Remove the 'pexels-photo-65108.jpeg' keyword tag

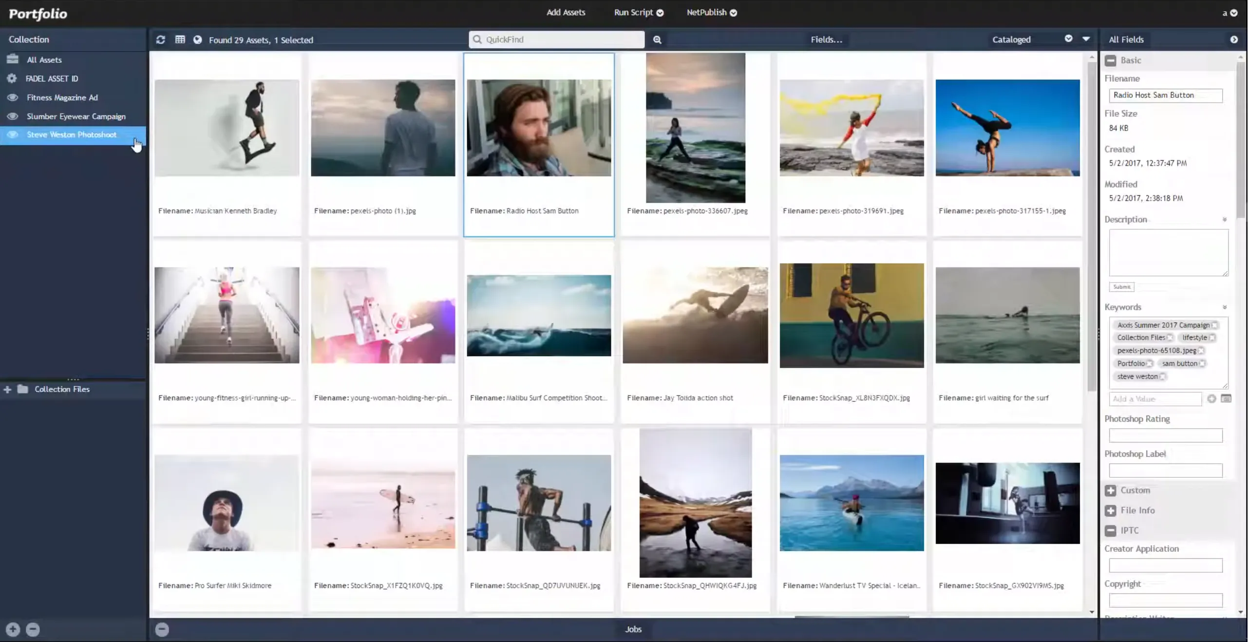[x=1201, y=350]
